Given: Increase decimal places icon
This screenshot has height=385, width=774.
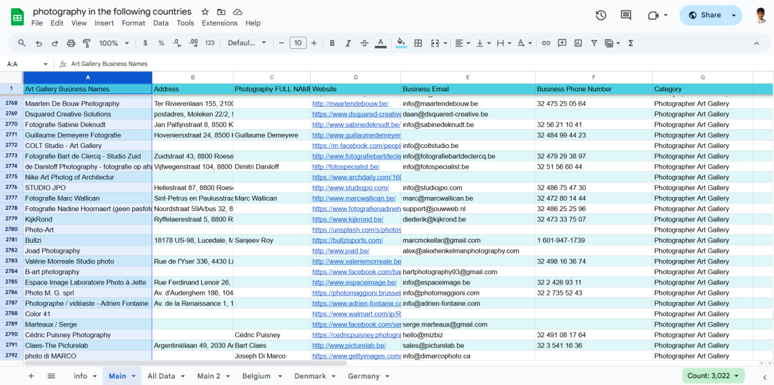Looking at the screenshot, I should (x=193, y=43).
